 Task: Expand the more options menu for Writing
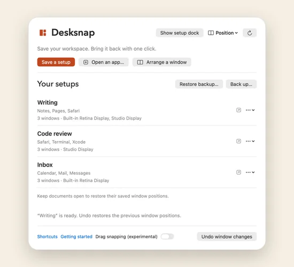point(250,110)
